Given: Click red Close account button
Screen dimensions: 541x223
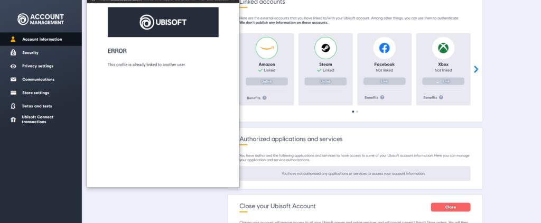Looking at the screenshot, I should tap(451, 207).
